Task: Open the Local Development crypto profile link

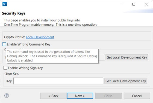Action: tap(40, 37)
